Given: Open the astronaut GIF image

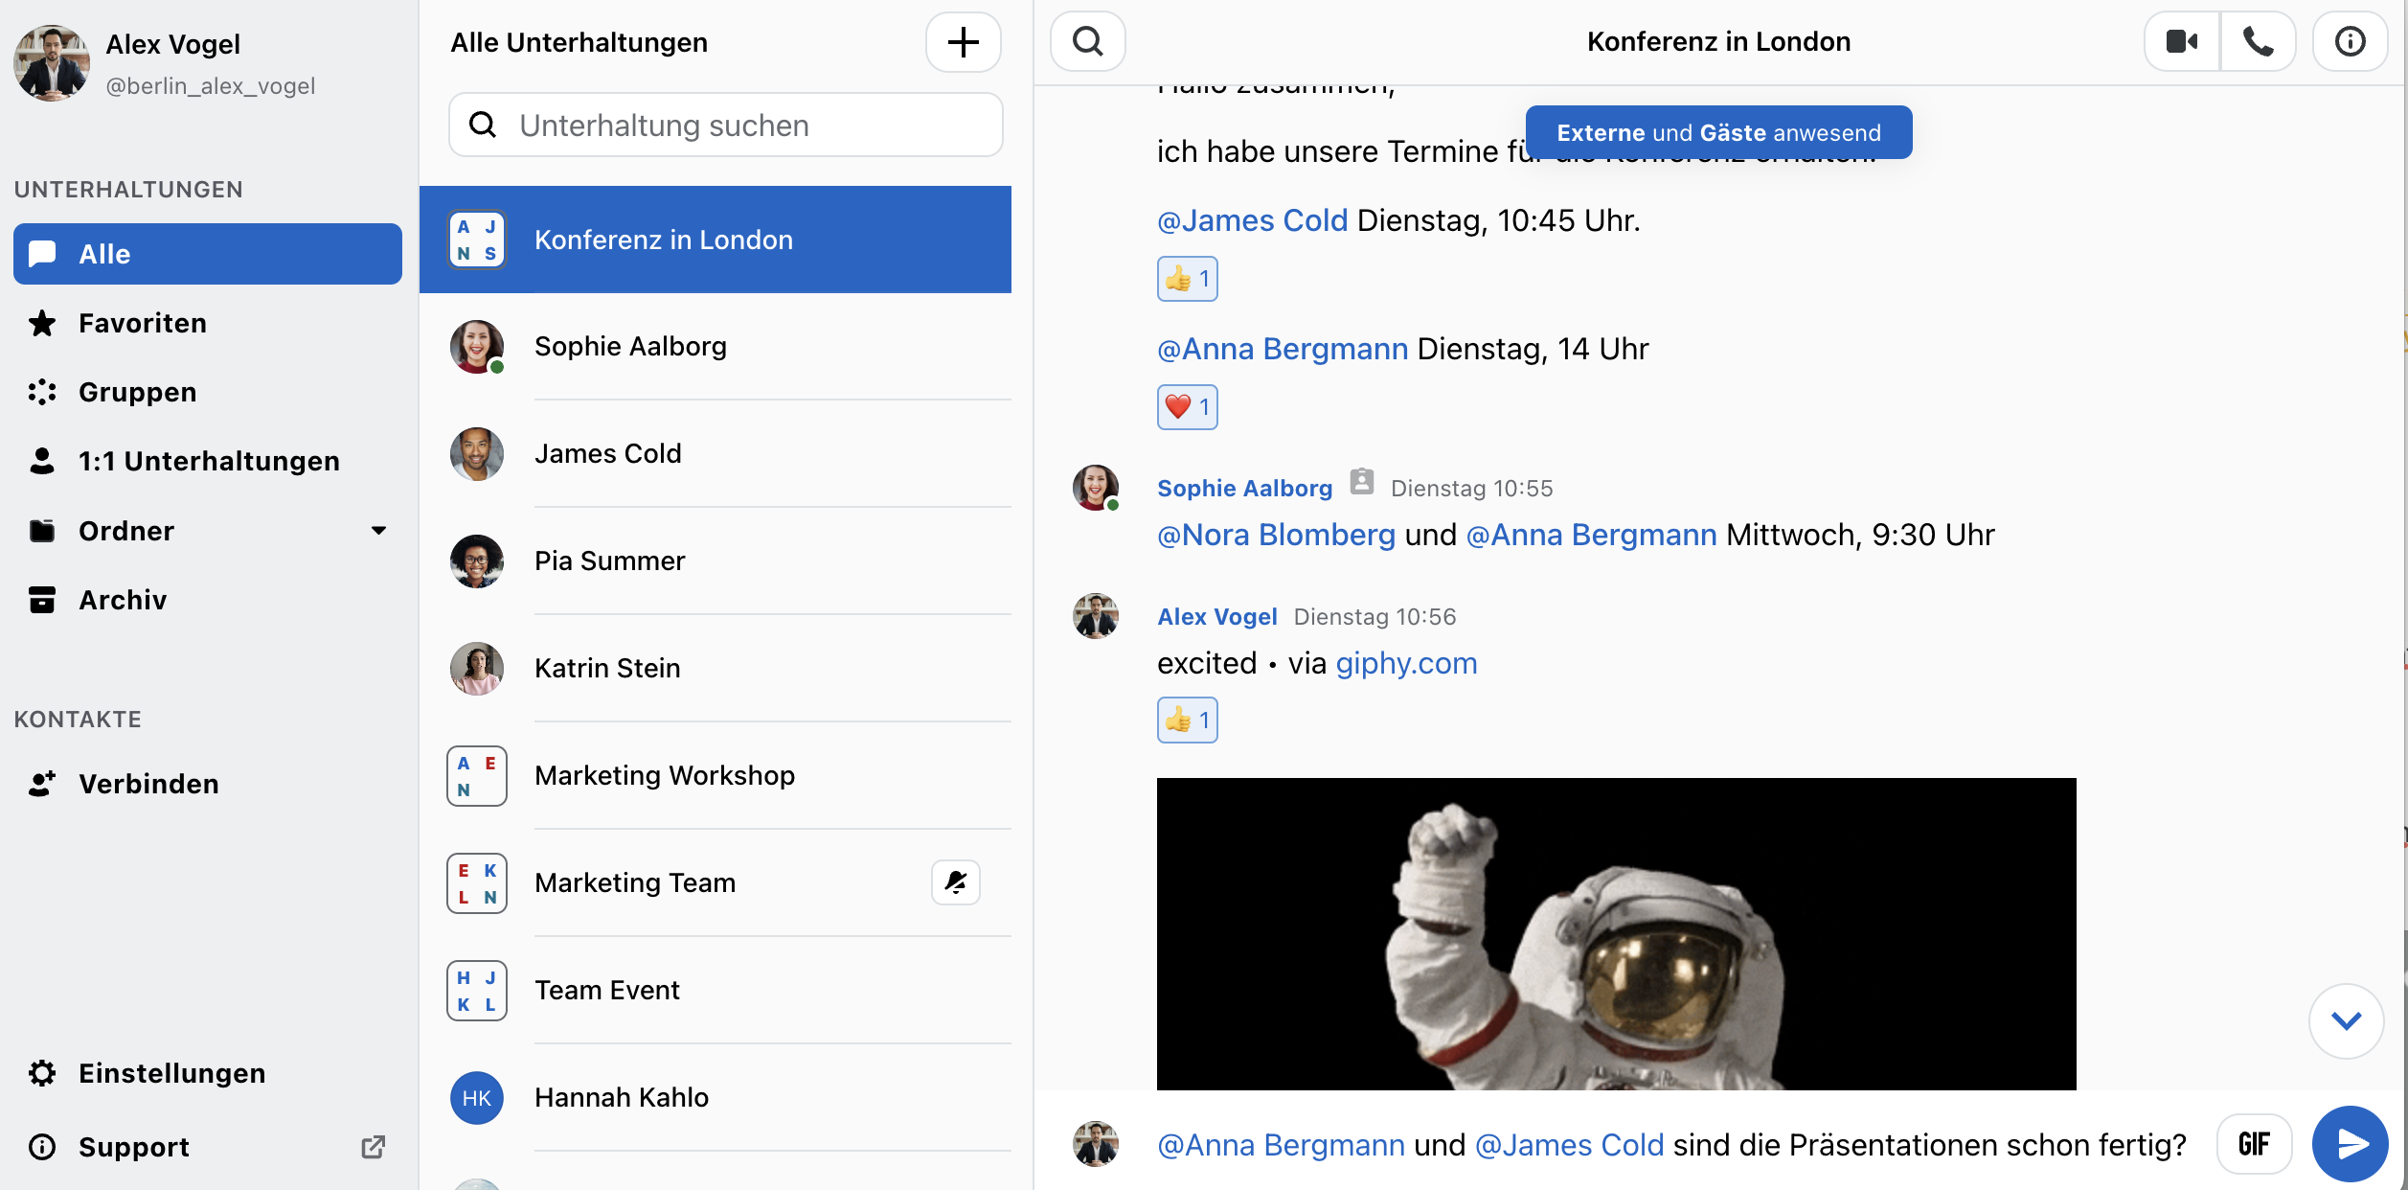Looking at the screenshot, I should [x=1616, y=933].
